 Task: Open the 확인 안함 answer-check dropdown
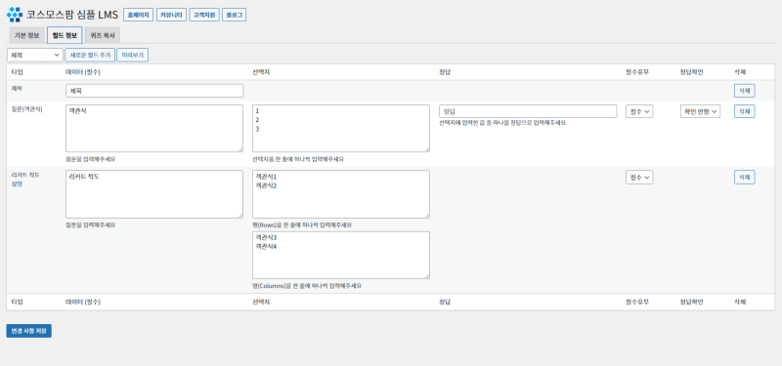(x=700, y=111)
